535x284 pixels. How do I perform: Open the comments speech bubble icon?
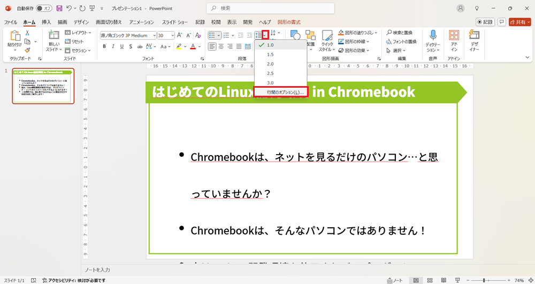click(x=502, y=22)
